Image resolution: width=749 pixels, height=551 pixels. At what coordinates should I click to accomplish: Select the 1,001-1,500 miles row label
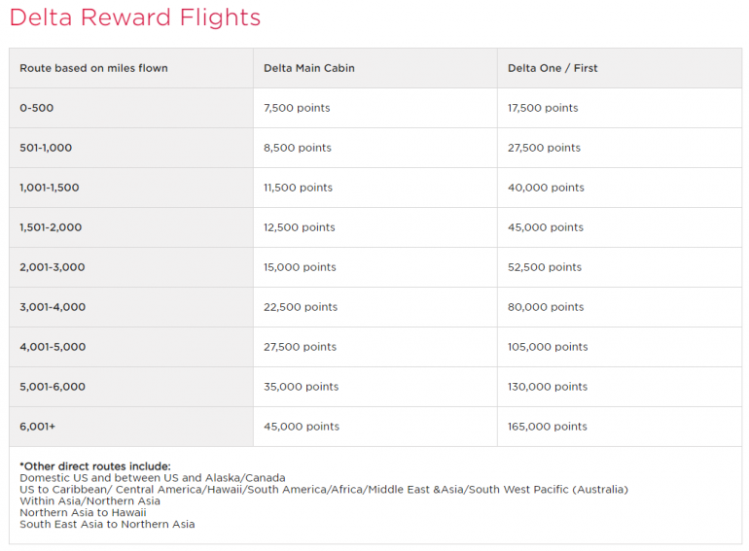point(50,188)
